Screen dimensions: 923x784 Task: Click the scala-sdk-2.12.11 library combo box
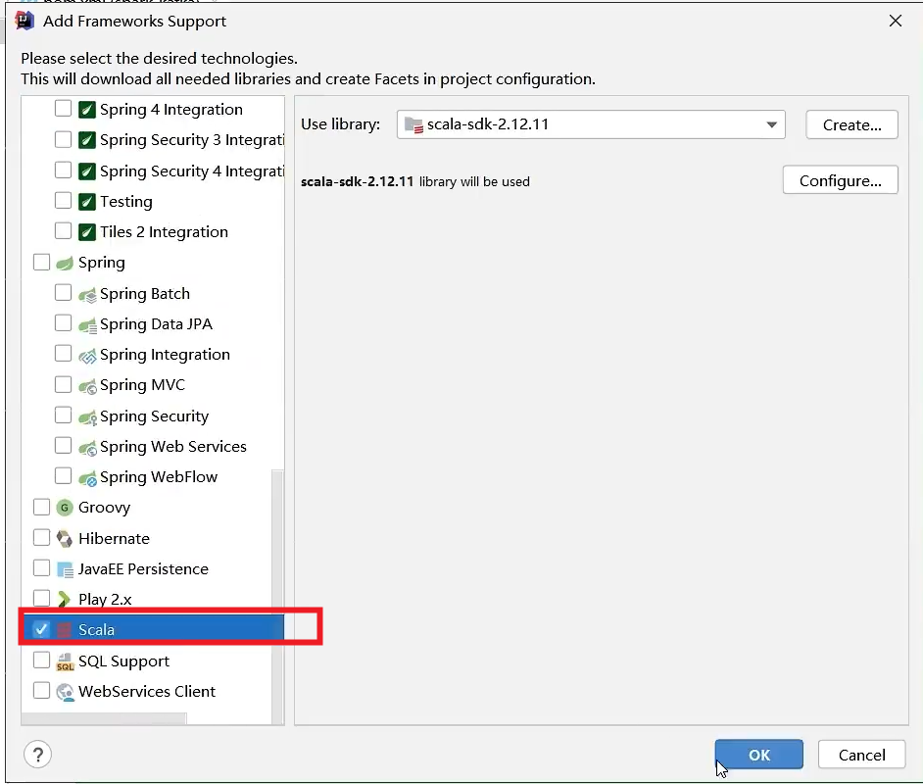coord(591,124)
